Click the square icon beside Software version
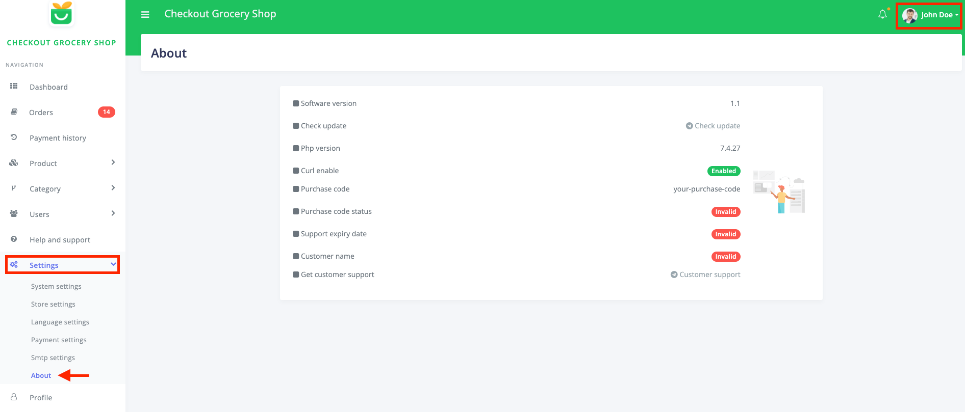The width and height of the screenshot is (965, 412). click(x=296, y=103)
